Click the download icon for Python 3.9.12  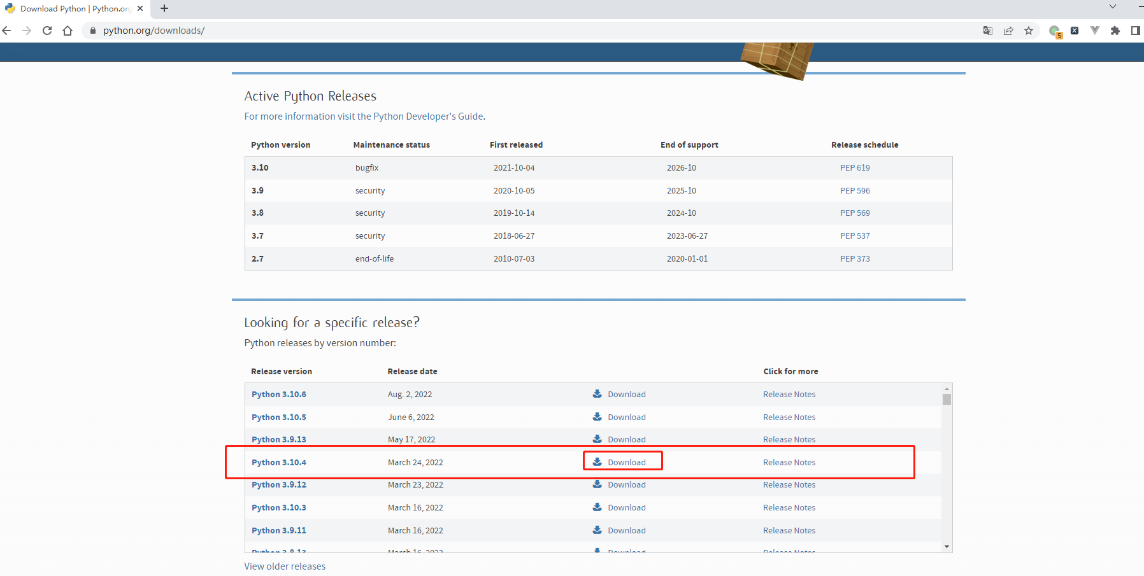597,484
